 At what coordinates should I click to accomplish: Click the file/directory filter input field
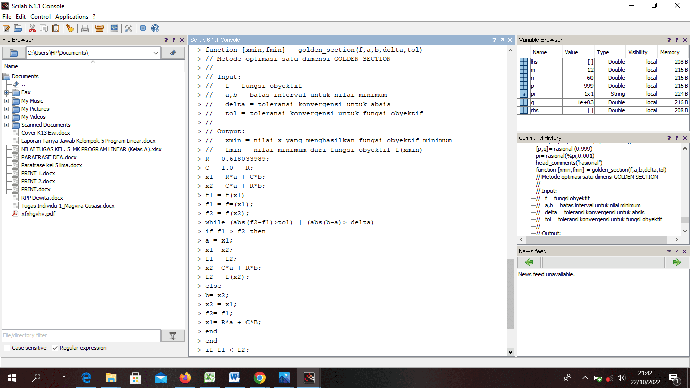pos(81,335)
